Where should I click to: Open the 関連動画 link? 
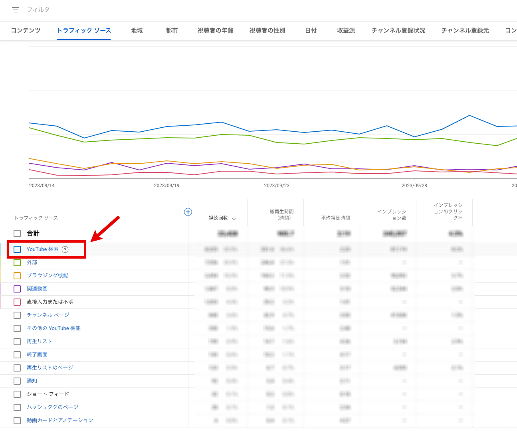(x=37, y=289)
